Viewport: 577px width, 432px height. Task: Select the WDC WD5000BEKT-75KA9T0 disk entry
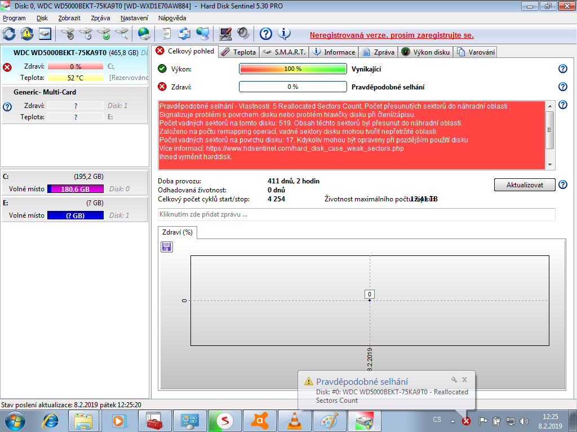pos(75,65)
